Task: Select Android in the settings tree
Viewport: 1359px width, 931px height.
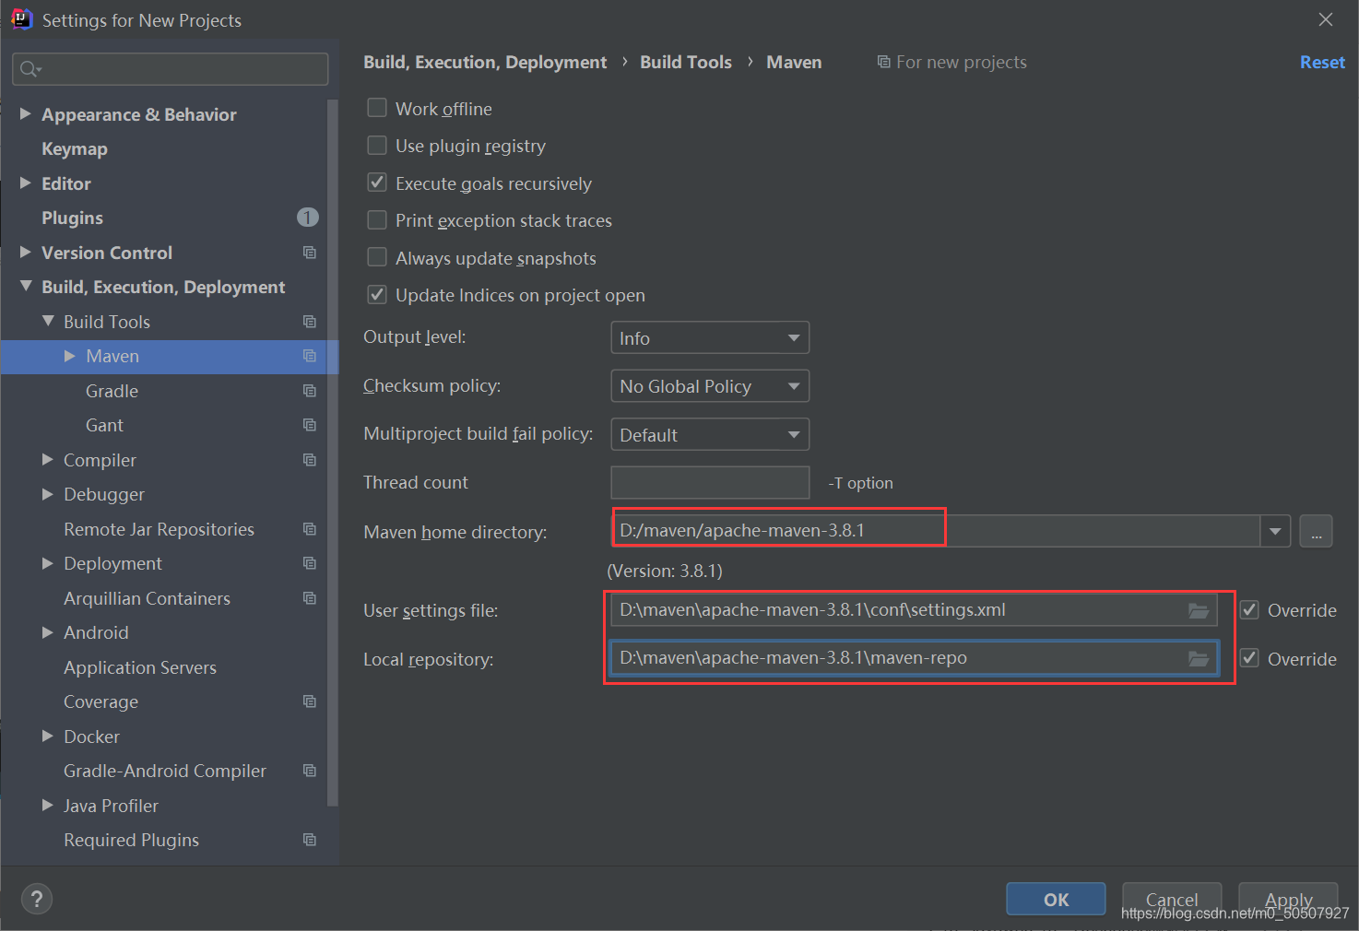Action: 96,632
